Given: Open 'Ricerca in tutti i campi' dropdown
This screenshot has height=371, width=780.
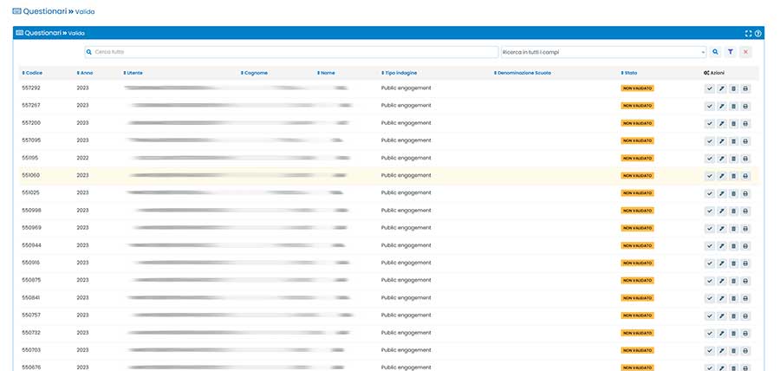Looking at the screenshot, I should click(604, 52).
